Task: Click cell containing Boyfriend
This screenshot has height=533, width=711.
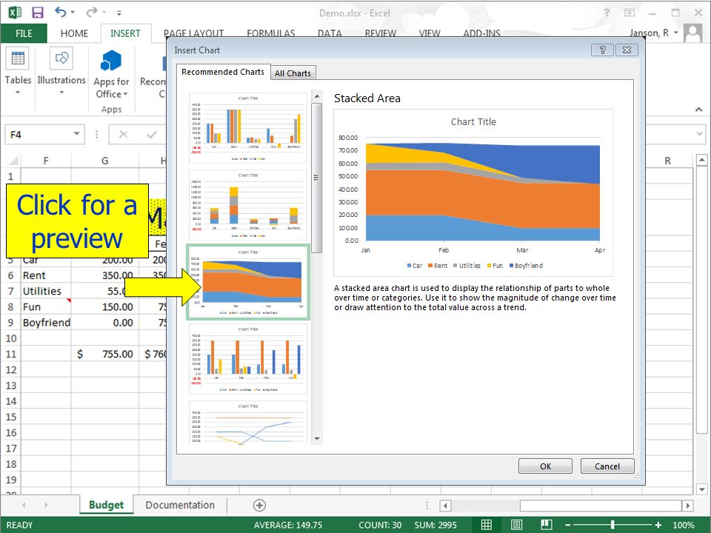Action: pyautogui.click(x=46, y=323)
